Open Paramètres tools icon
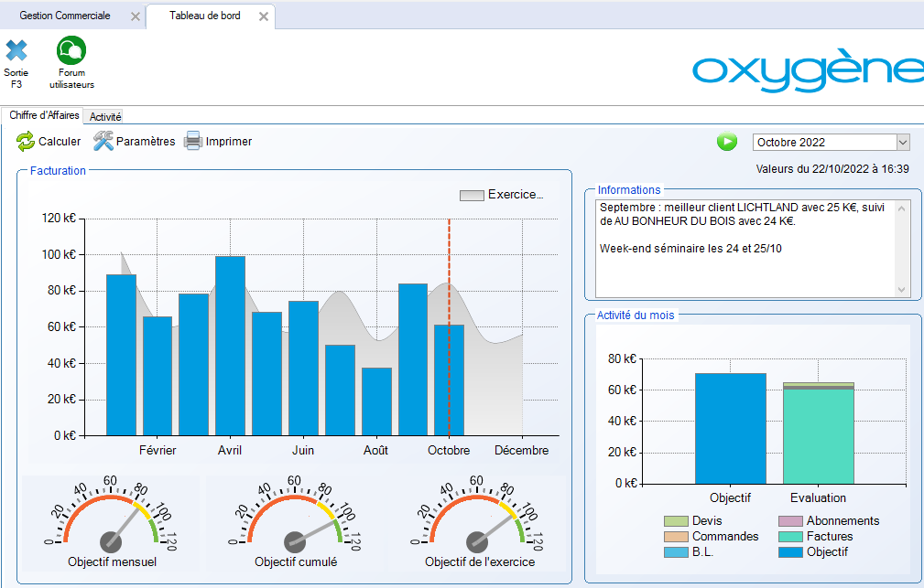Screen dimensions: 924x588 tap(103, 142)
